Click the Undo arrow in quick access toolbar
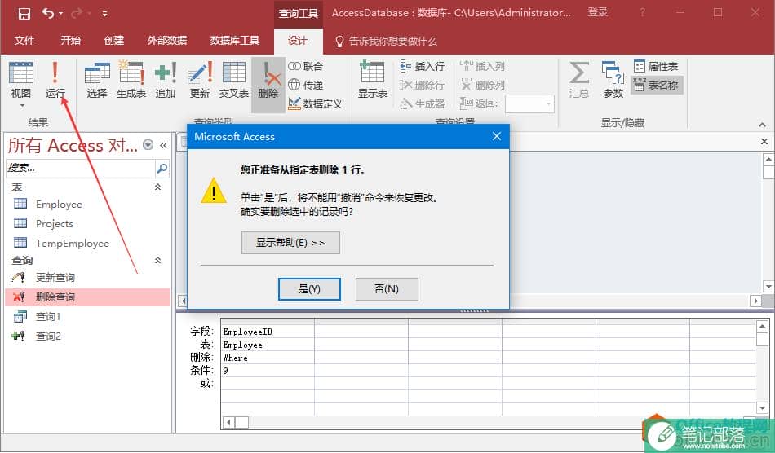 tap(48, 13)
